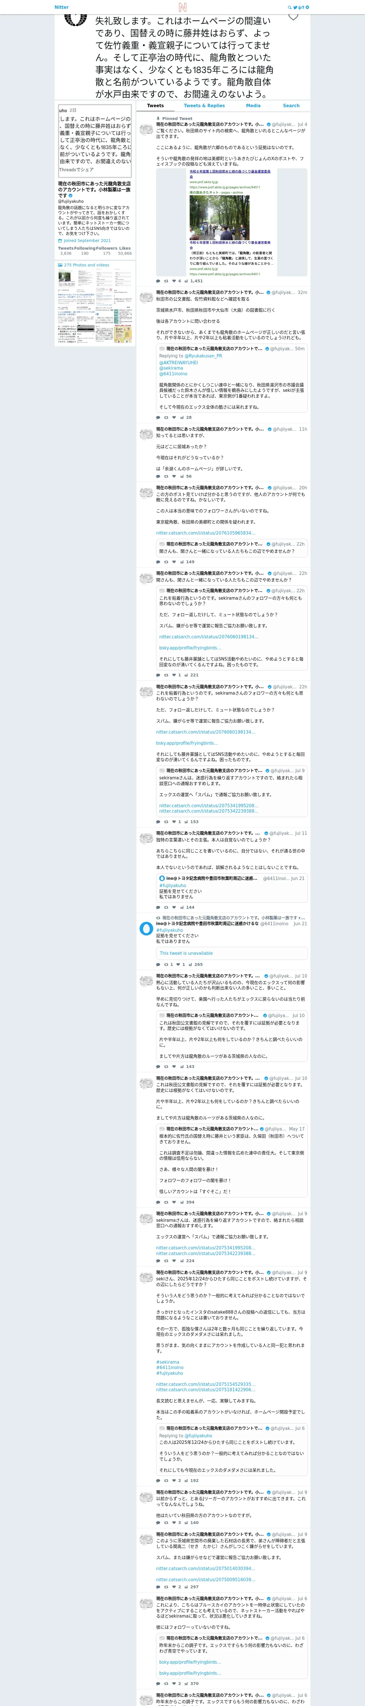Screen dimensions: 365x1706
Task: Click retweet icon on tweet with 1,451 views
Action: click(166, 281)
